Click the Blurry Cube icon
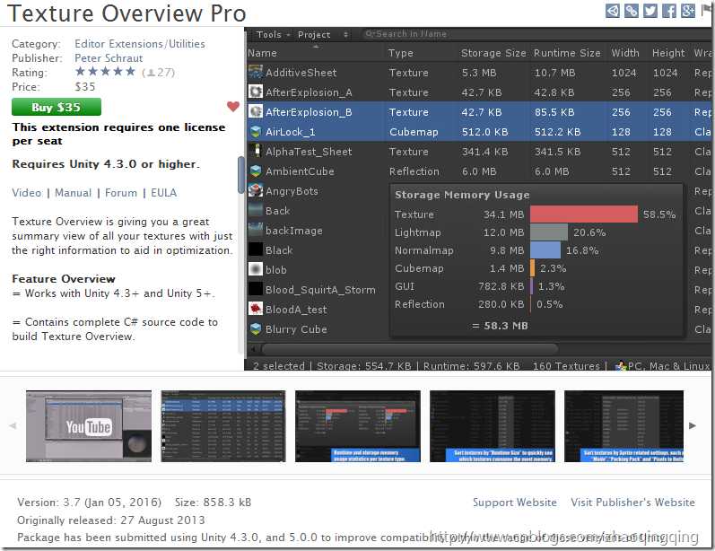Image resolution: width=715 pixels, height=551 pixels. tap(256, 328)
